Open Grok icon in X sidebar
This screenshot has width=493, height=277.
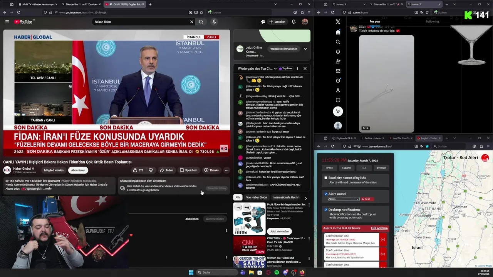(338, 80)
